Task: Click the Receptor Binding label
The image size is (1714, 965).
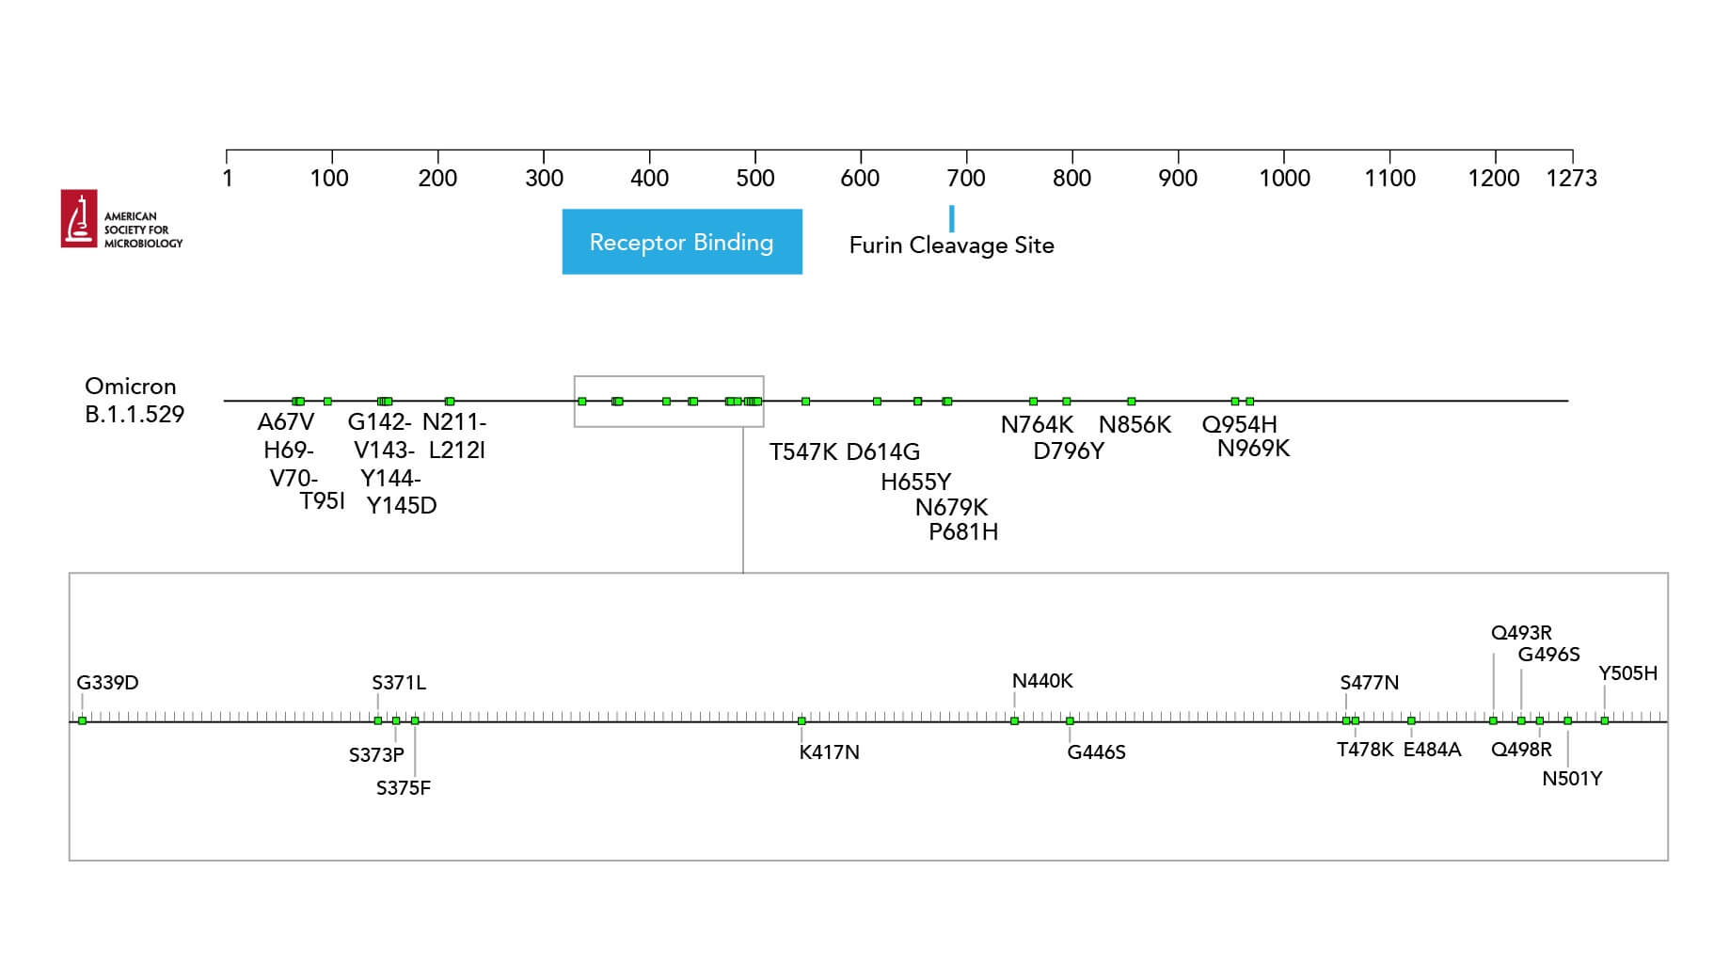Action: coord(681,242)
